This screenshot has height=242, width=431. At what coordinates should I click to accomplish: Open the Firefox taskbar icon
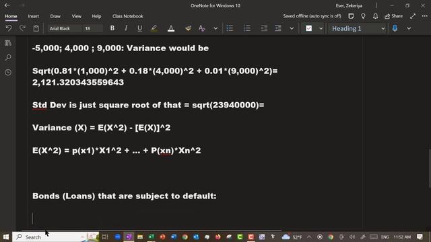218,237
